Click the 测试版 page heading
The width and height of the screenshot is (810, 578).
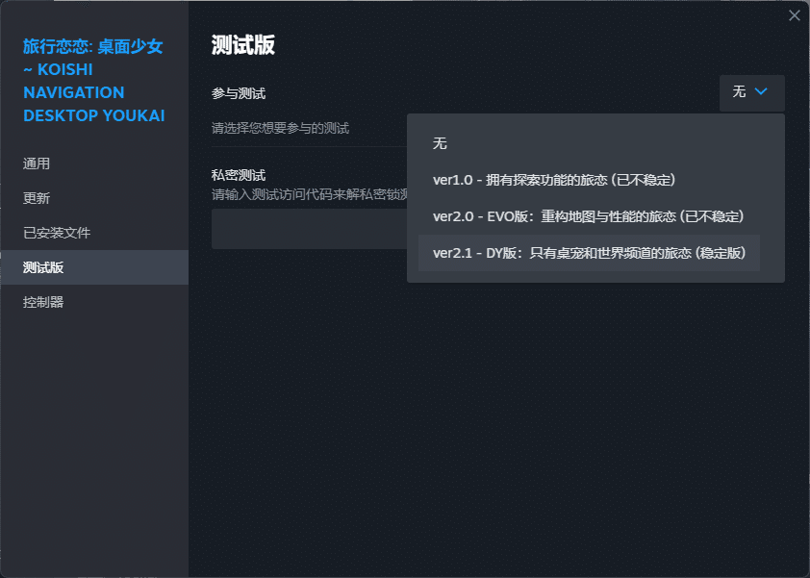(242, 45)
